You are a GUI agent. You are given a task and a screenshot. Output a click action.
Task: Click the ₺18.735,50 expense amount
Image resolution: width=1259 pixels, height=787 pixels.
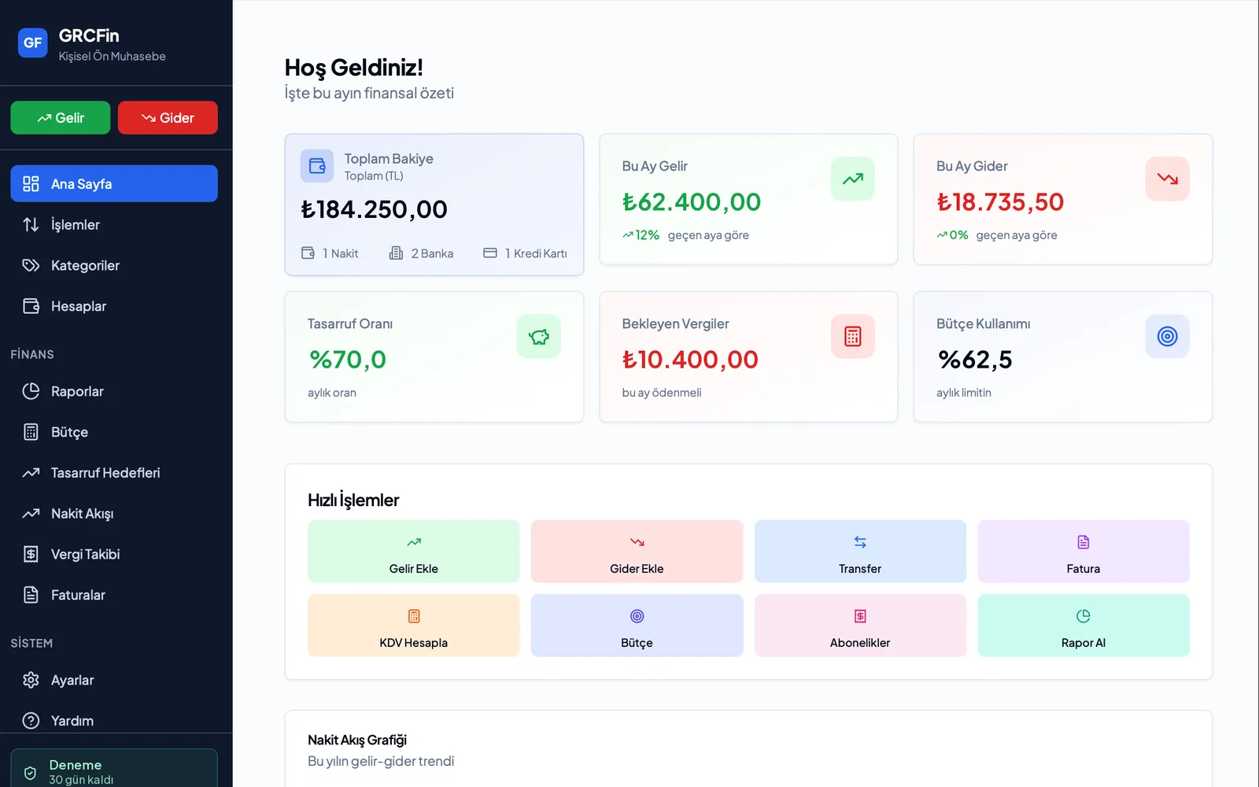1000,202
